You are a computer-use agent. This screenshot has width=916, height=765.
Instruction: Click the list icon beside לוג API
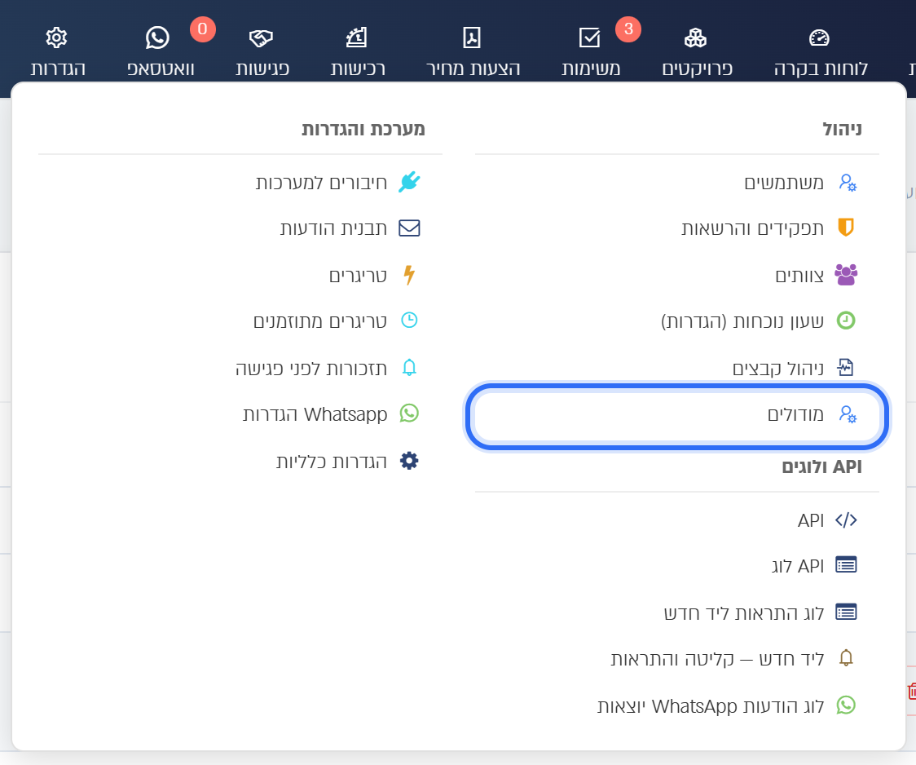[x=846, y=565]
